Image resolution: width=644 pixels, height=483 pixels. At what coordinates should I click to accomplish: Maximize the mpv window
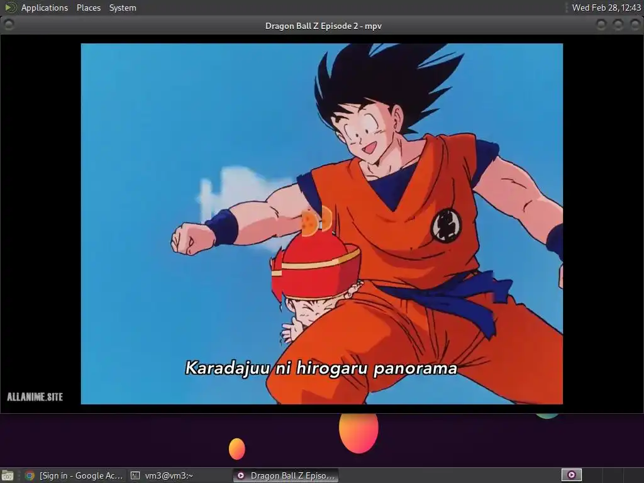618,25
